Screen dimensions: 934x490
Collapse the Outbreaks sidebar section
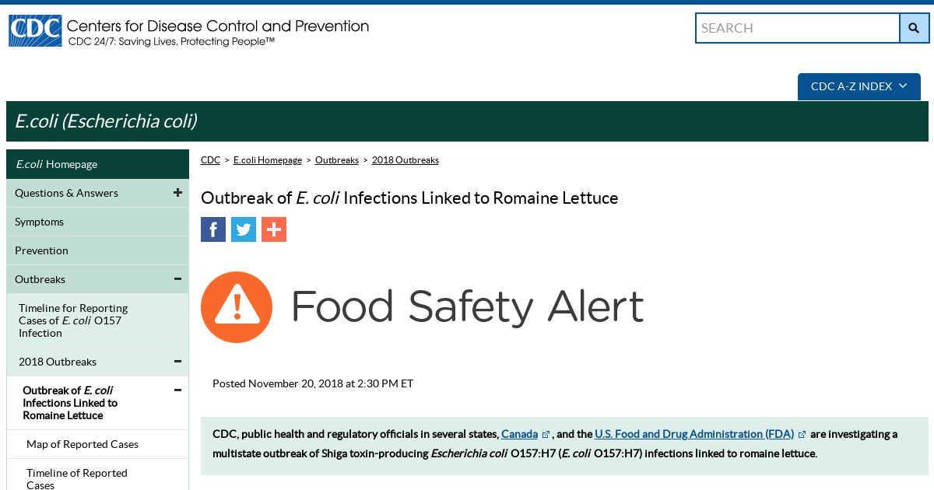pos(177,279)
